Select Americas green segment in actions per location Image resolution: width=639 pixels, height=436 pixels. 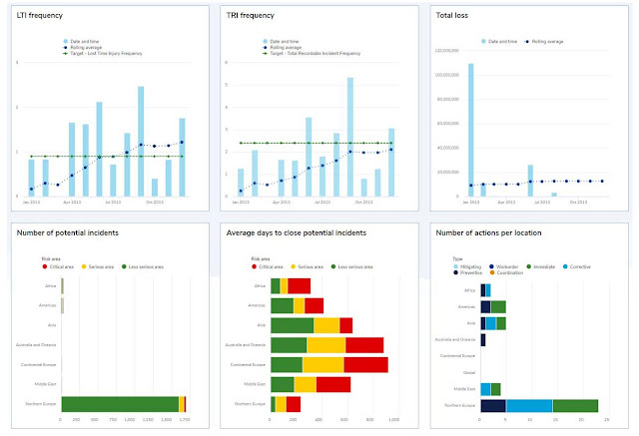[x=498, y=307]
